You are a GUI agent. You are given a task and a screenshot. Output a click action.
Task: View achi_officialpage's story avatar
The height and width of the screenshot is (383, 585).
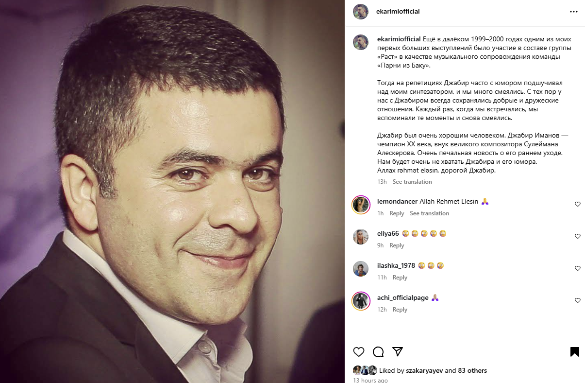pos(361,301)
